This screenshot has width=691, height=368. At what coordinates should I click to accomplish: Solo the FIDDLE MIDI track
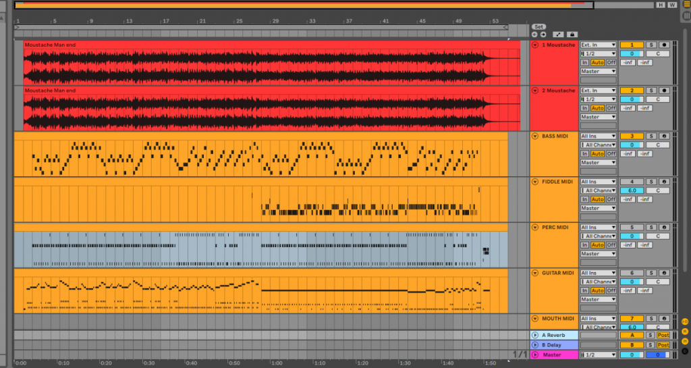pyautogui.click(x=651, y=182)
